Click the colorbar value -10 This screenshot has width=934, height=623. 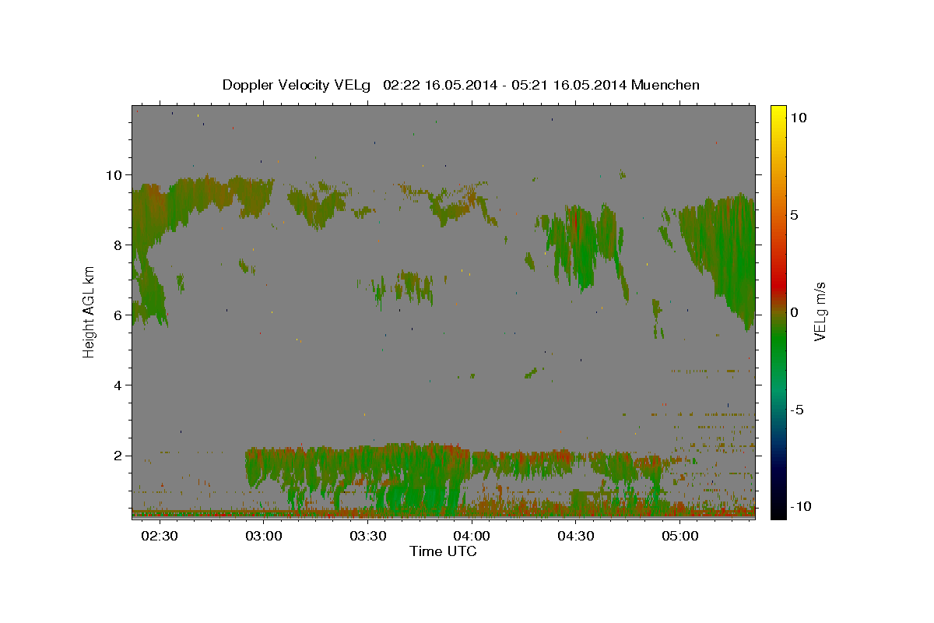point(801,507)
